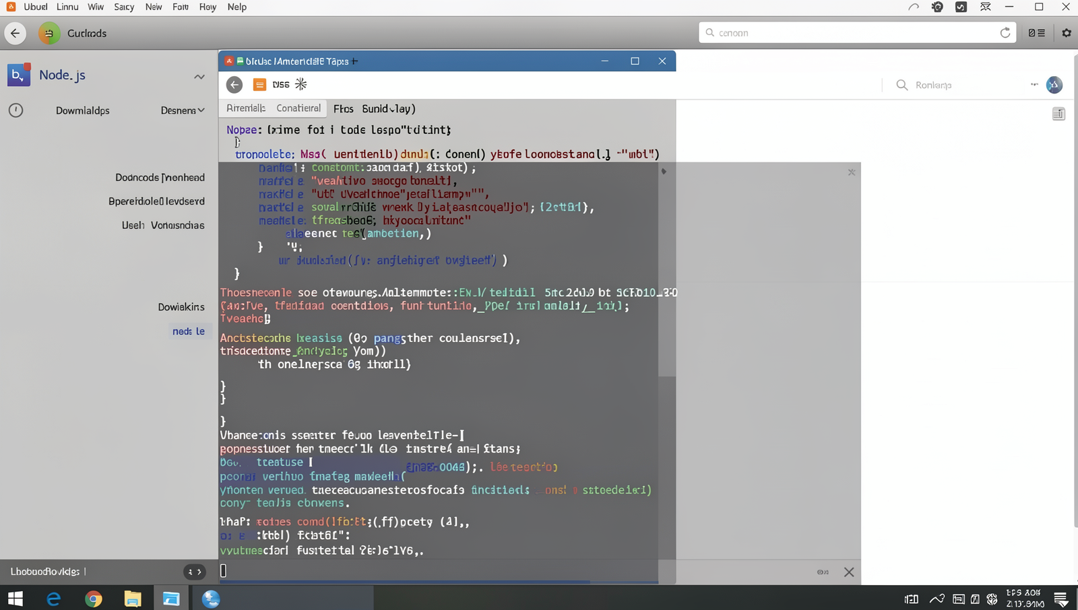Click the small X at right panel top

pos(852,172)
